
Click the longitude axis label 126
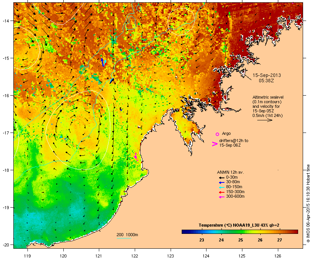[x=278, y=256]
